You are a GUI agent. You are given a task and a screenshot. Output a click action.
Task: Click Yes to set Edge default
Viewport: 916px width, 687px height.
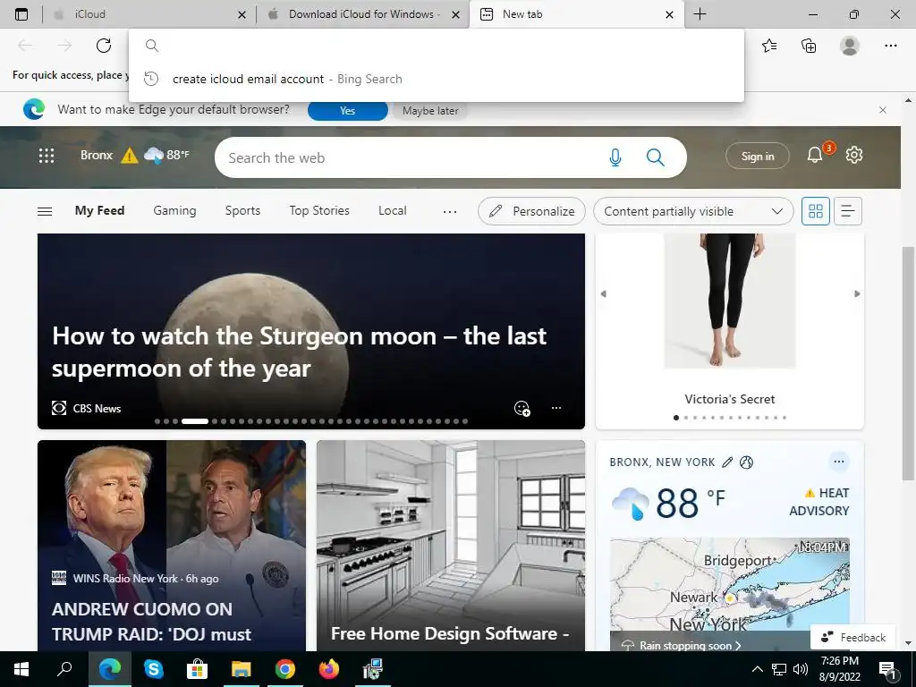coord(348,110)
